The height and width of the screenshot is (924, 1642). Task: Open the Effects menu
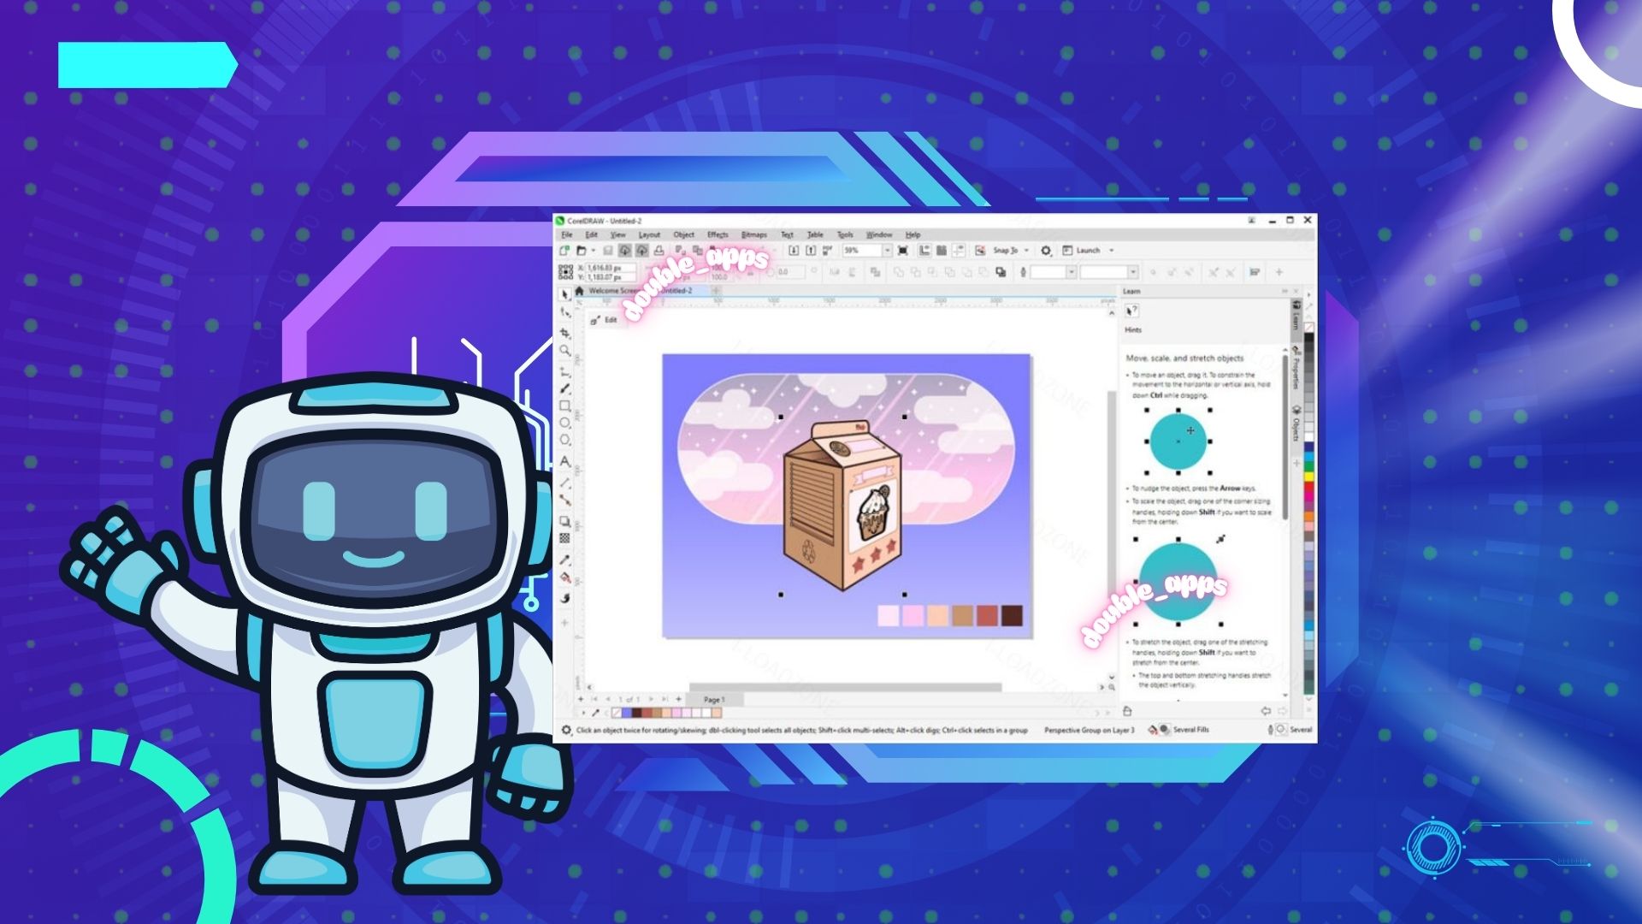(718, 234)
